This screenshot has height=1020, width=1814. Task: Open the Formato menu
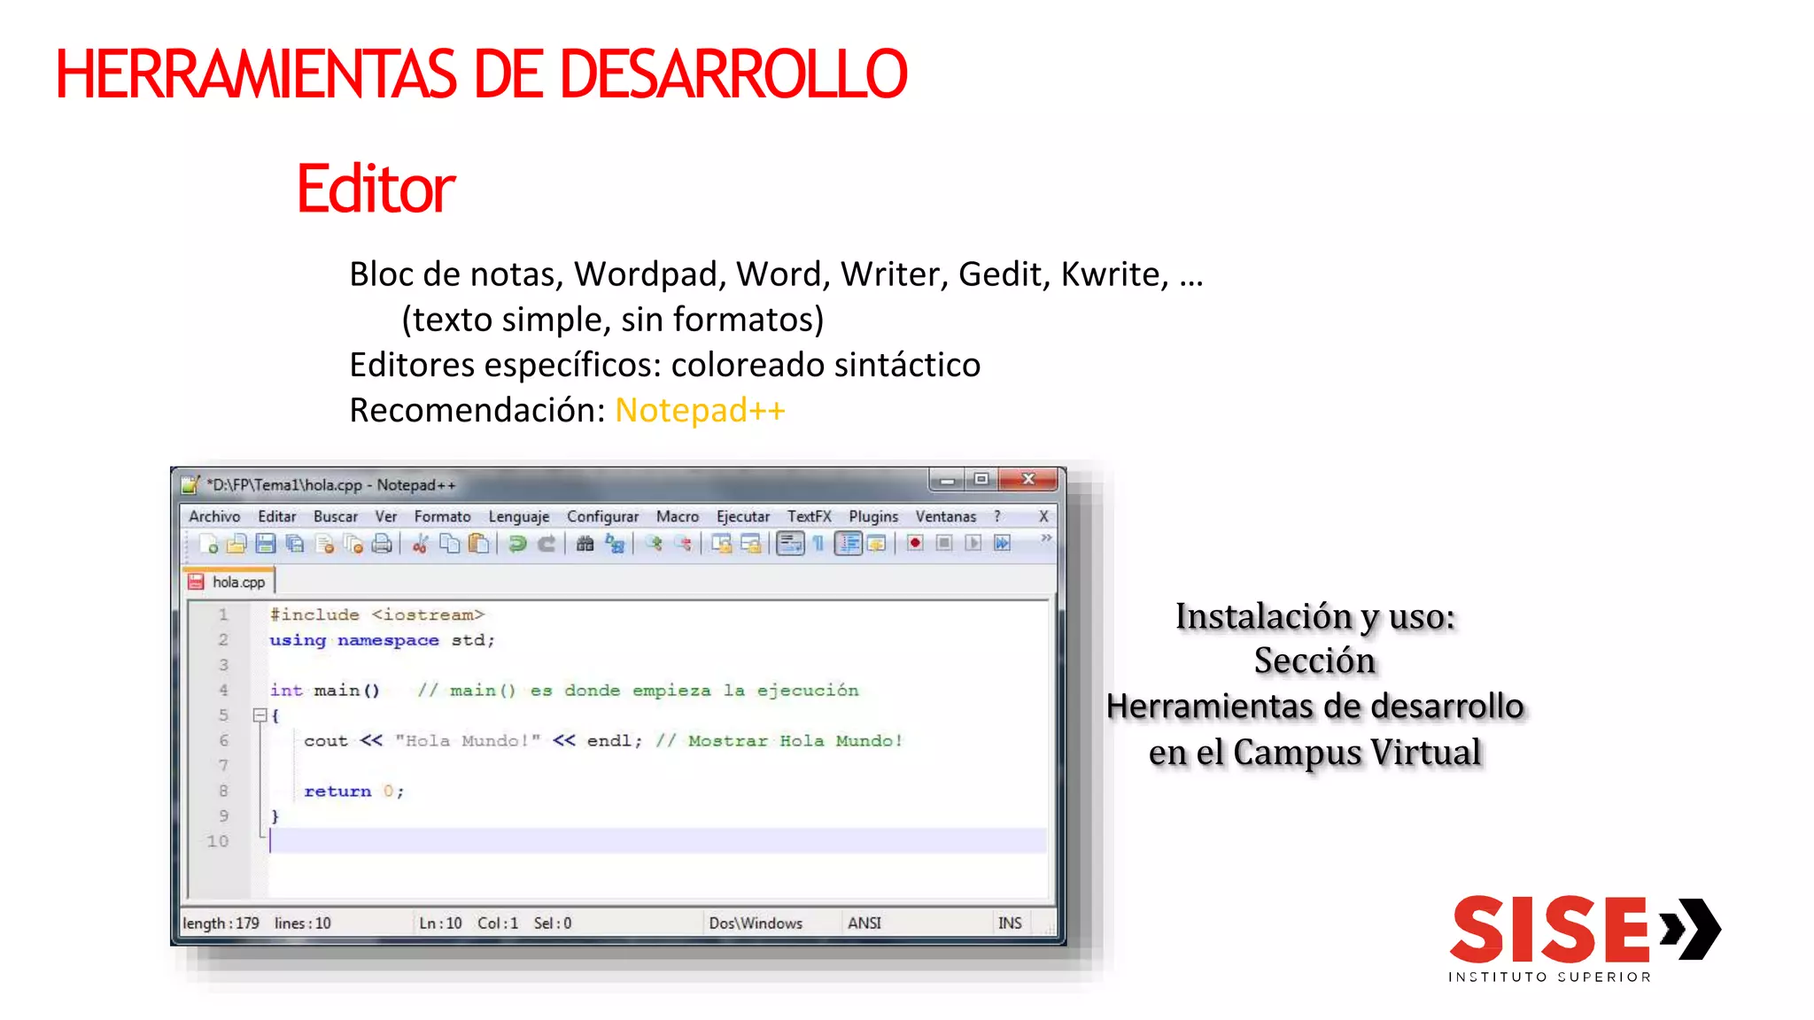click(443, 516)
